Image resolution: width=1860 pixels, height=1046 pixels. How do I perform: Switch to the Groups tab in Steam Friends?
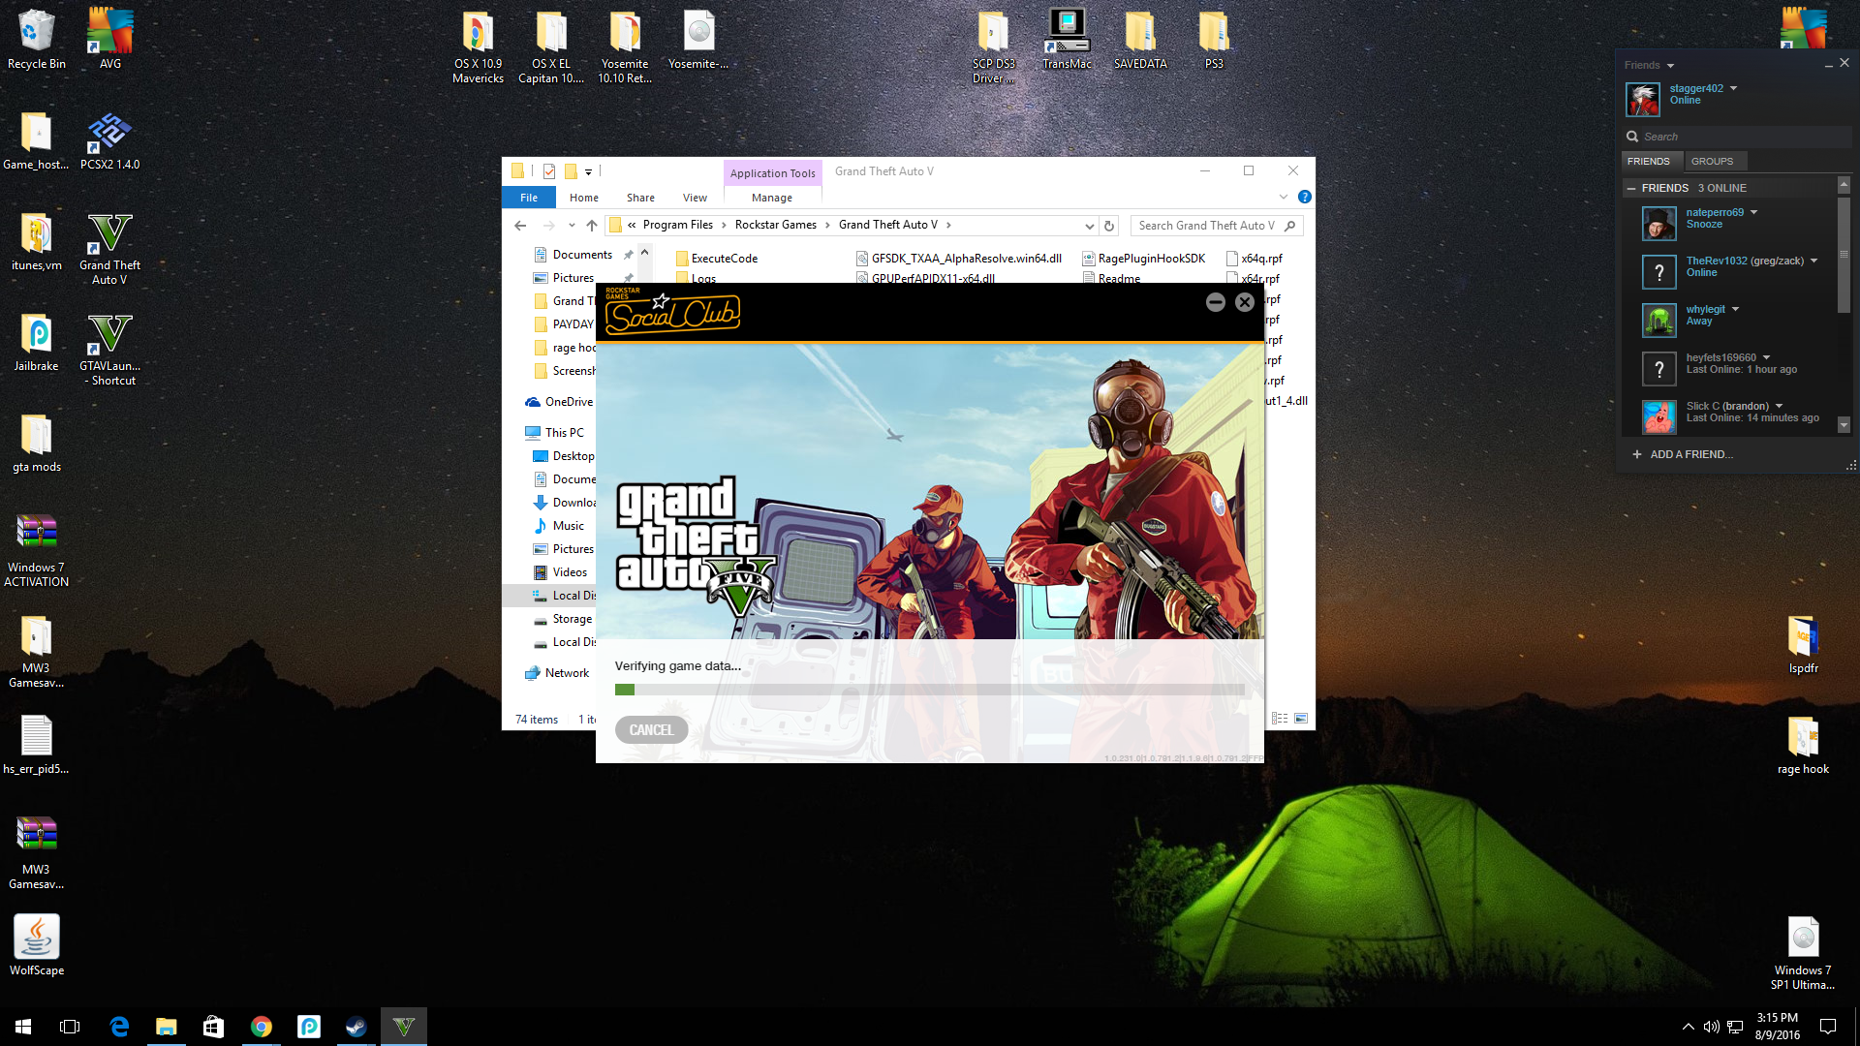point(1712,161)
